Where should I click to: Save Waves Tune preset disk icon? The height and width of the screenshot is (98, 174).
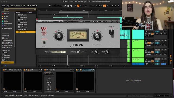[x=21, y=70]
